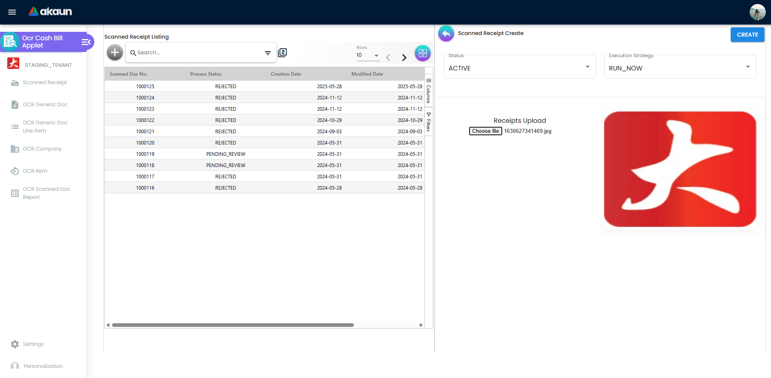Click the scrollbar left arrow
This screenshot has height=378, width=771.
(108, 325)
